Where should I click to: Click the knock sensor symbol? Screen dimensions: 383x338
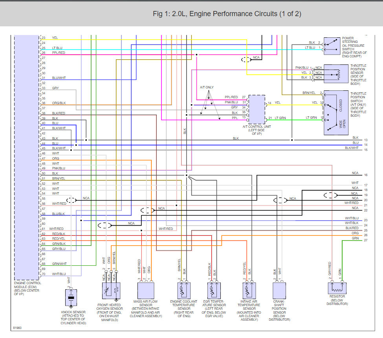click(71, 298)
